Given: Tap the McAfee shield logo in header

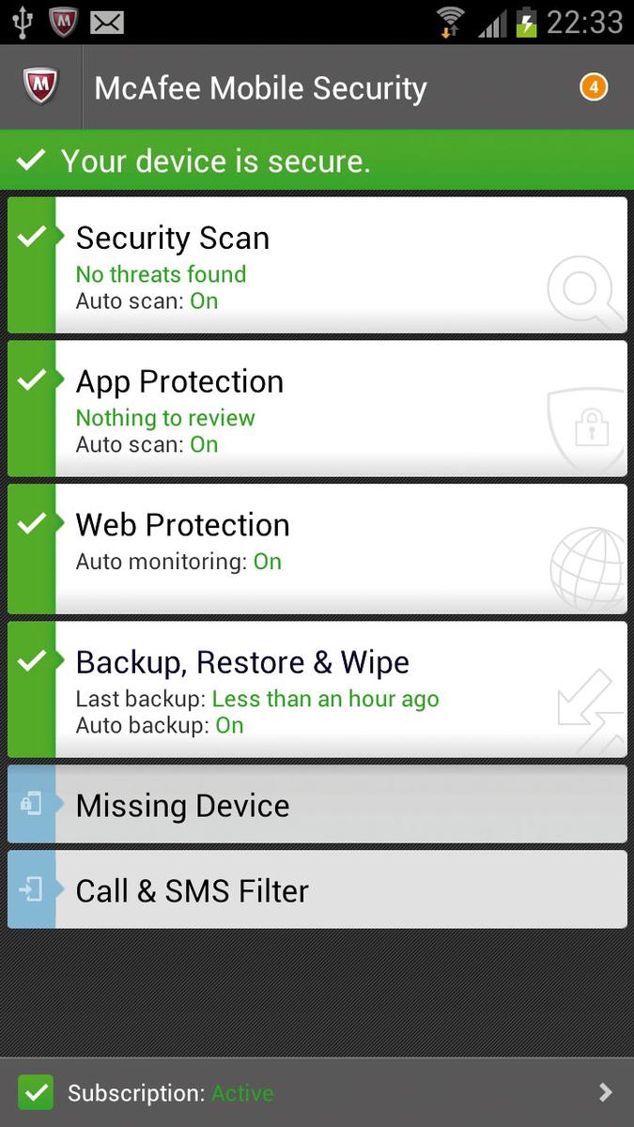Looking at the screenshot, I should 40,87.
